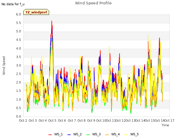The height and width of the screenshot is (140, 187).
Task: Click the Oct 6 x-axis date label
Action: 62,120
